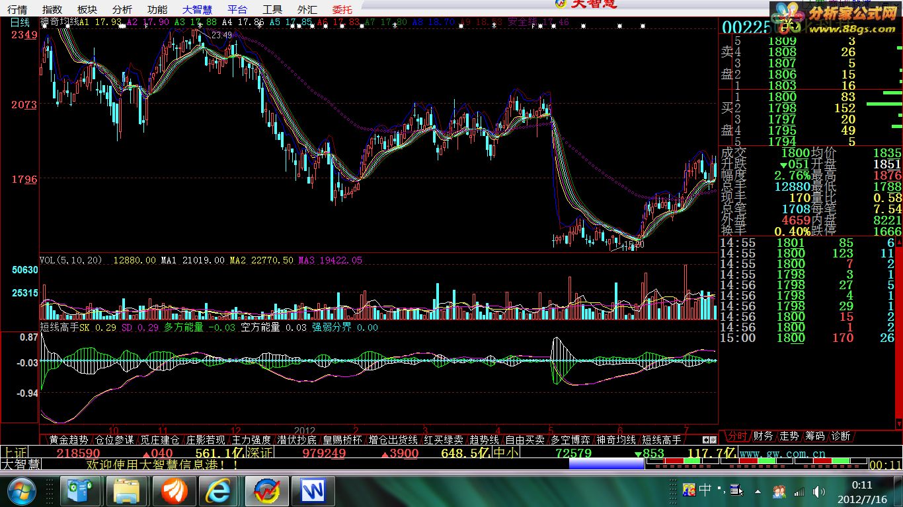Open the 委托 menu

coord(342,9)
